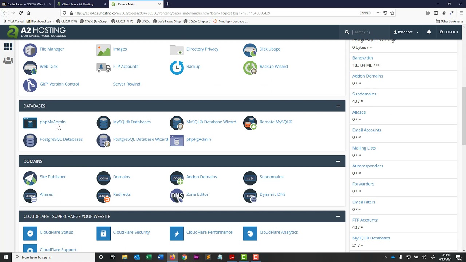Collapse the Domains section
This screenshot has height=262, width=466.
[338, 161]
